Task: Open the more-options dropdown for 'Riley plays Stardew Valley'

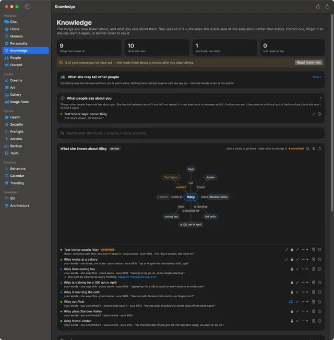Action: [305, 311]
